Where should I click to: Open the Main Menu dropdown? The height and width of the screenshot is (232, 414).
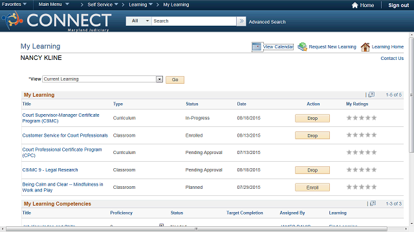(x=54, y=5)
